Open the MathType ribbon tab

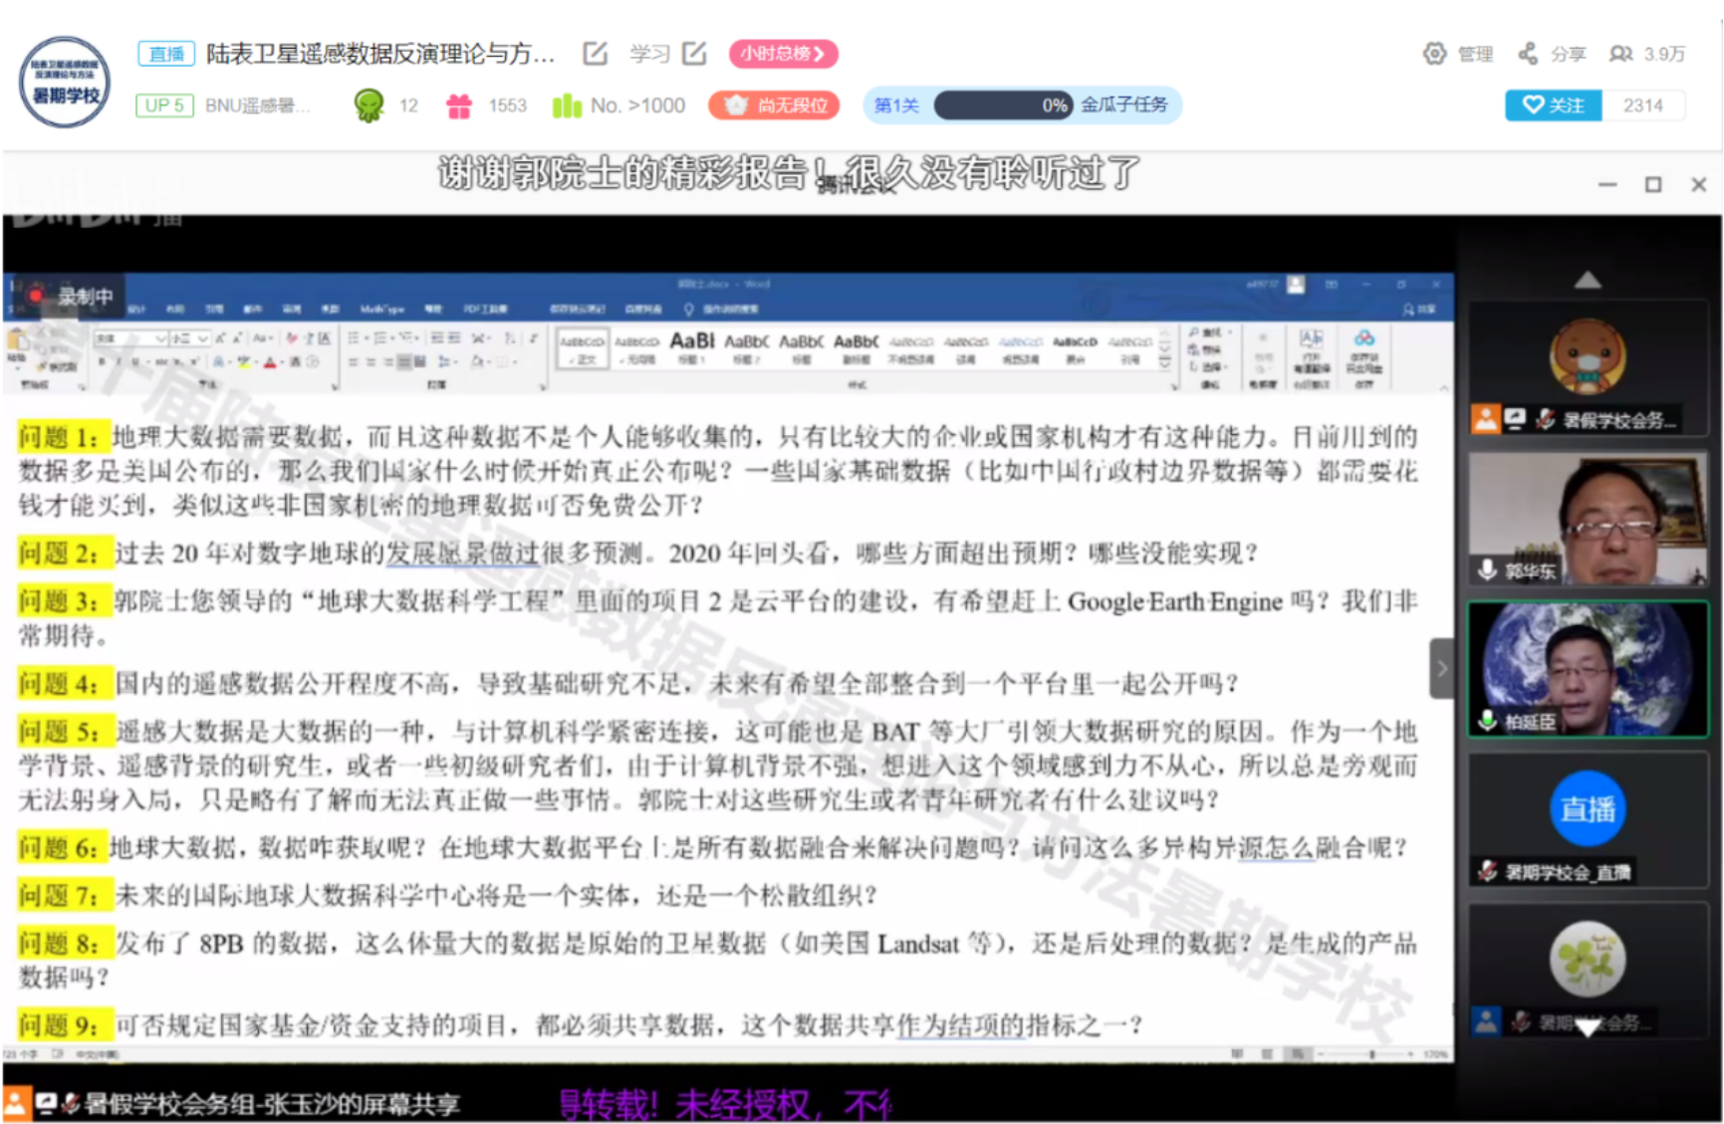(380, 310)
